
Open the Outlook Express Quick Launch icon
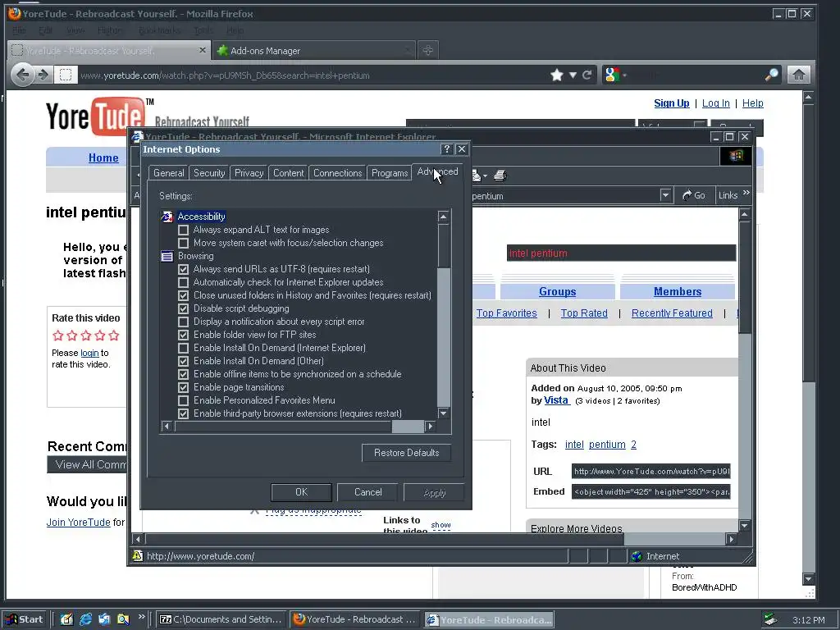104,619
